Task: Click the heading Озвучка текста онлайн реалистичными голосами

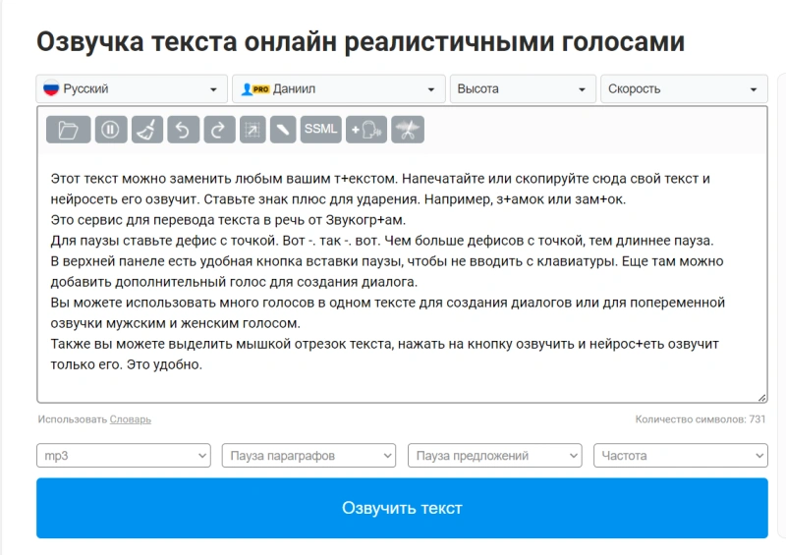Action: pos(361,41)
